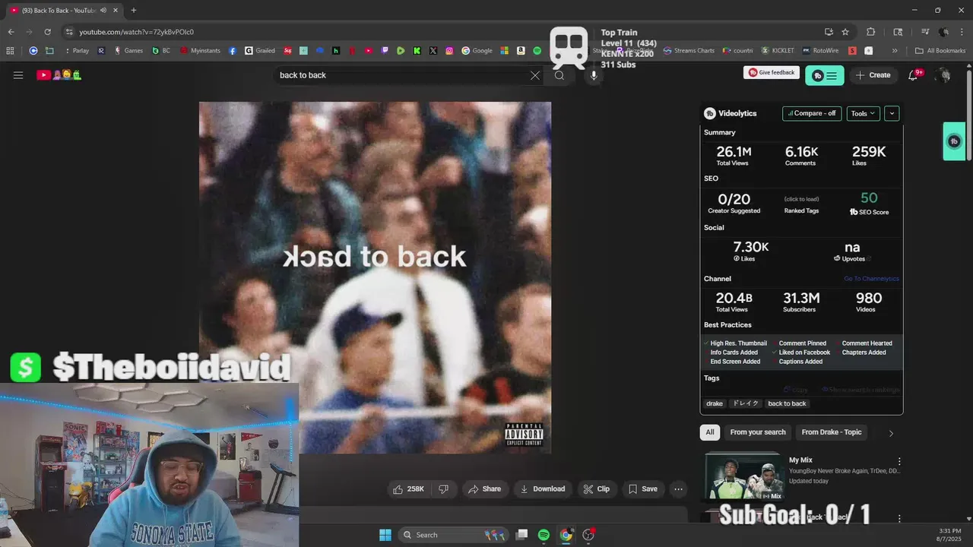Click the TubeBuddy side tab on right edge
The image size is (973, 547).
[x=955, y=141]
